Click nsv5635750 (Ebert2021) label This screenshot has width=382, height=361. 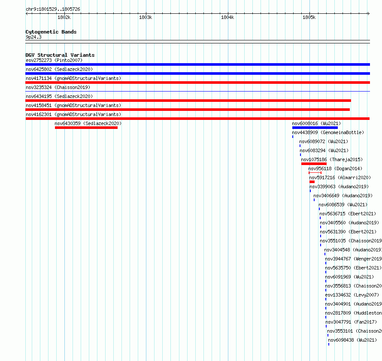[x=353, y=268]
